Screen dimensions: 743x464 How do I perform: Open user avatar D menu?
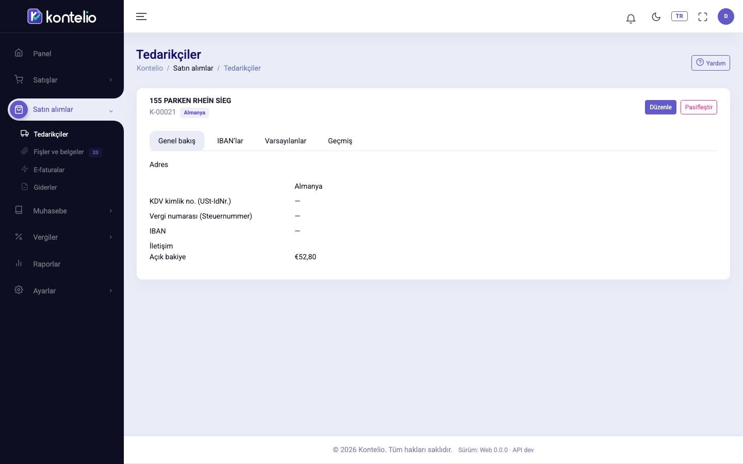725,16
